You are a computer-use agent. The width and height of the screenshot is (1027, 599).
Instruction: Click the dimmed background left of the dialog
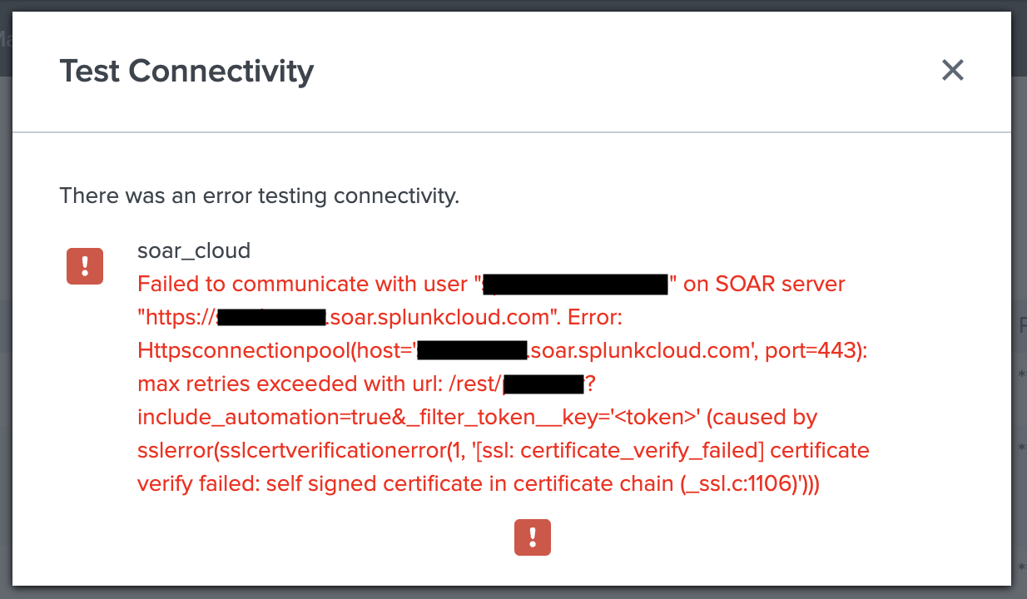[x=6, y=333]
